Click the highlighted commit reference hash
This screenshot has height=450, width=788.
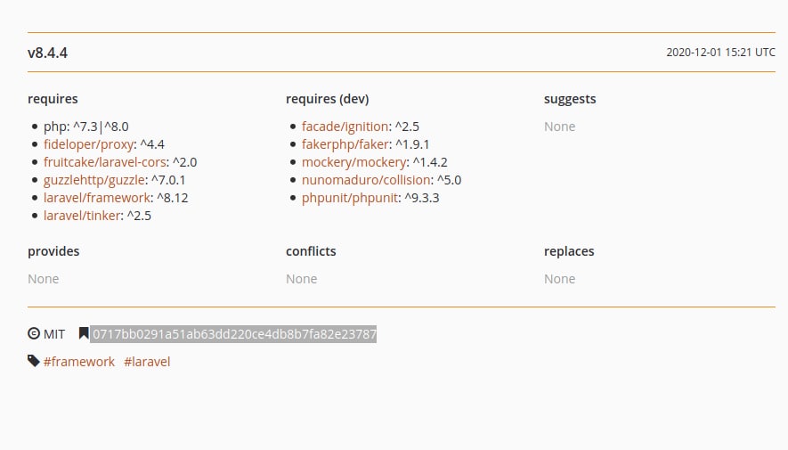coord(233,334)
